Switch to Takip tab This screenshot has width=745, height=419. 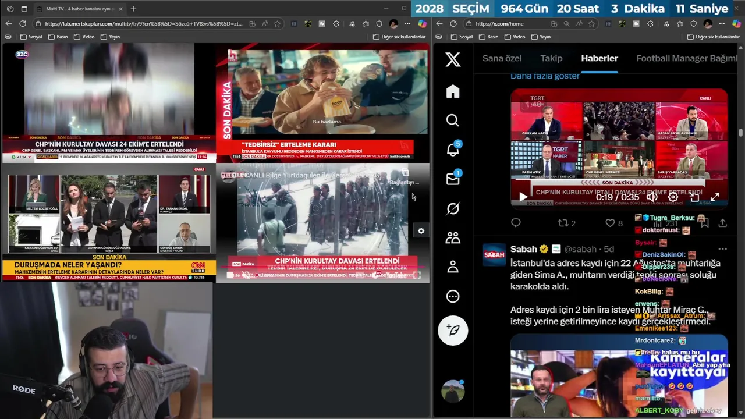[551, 58]
